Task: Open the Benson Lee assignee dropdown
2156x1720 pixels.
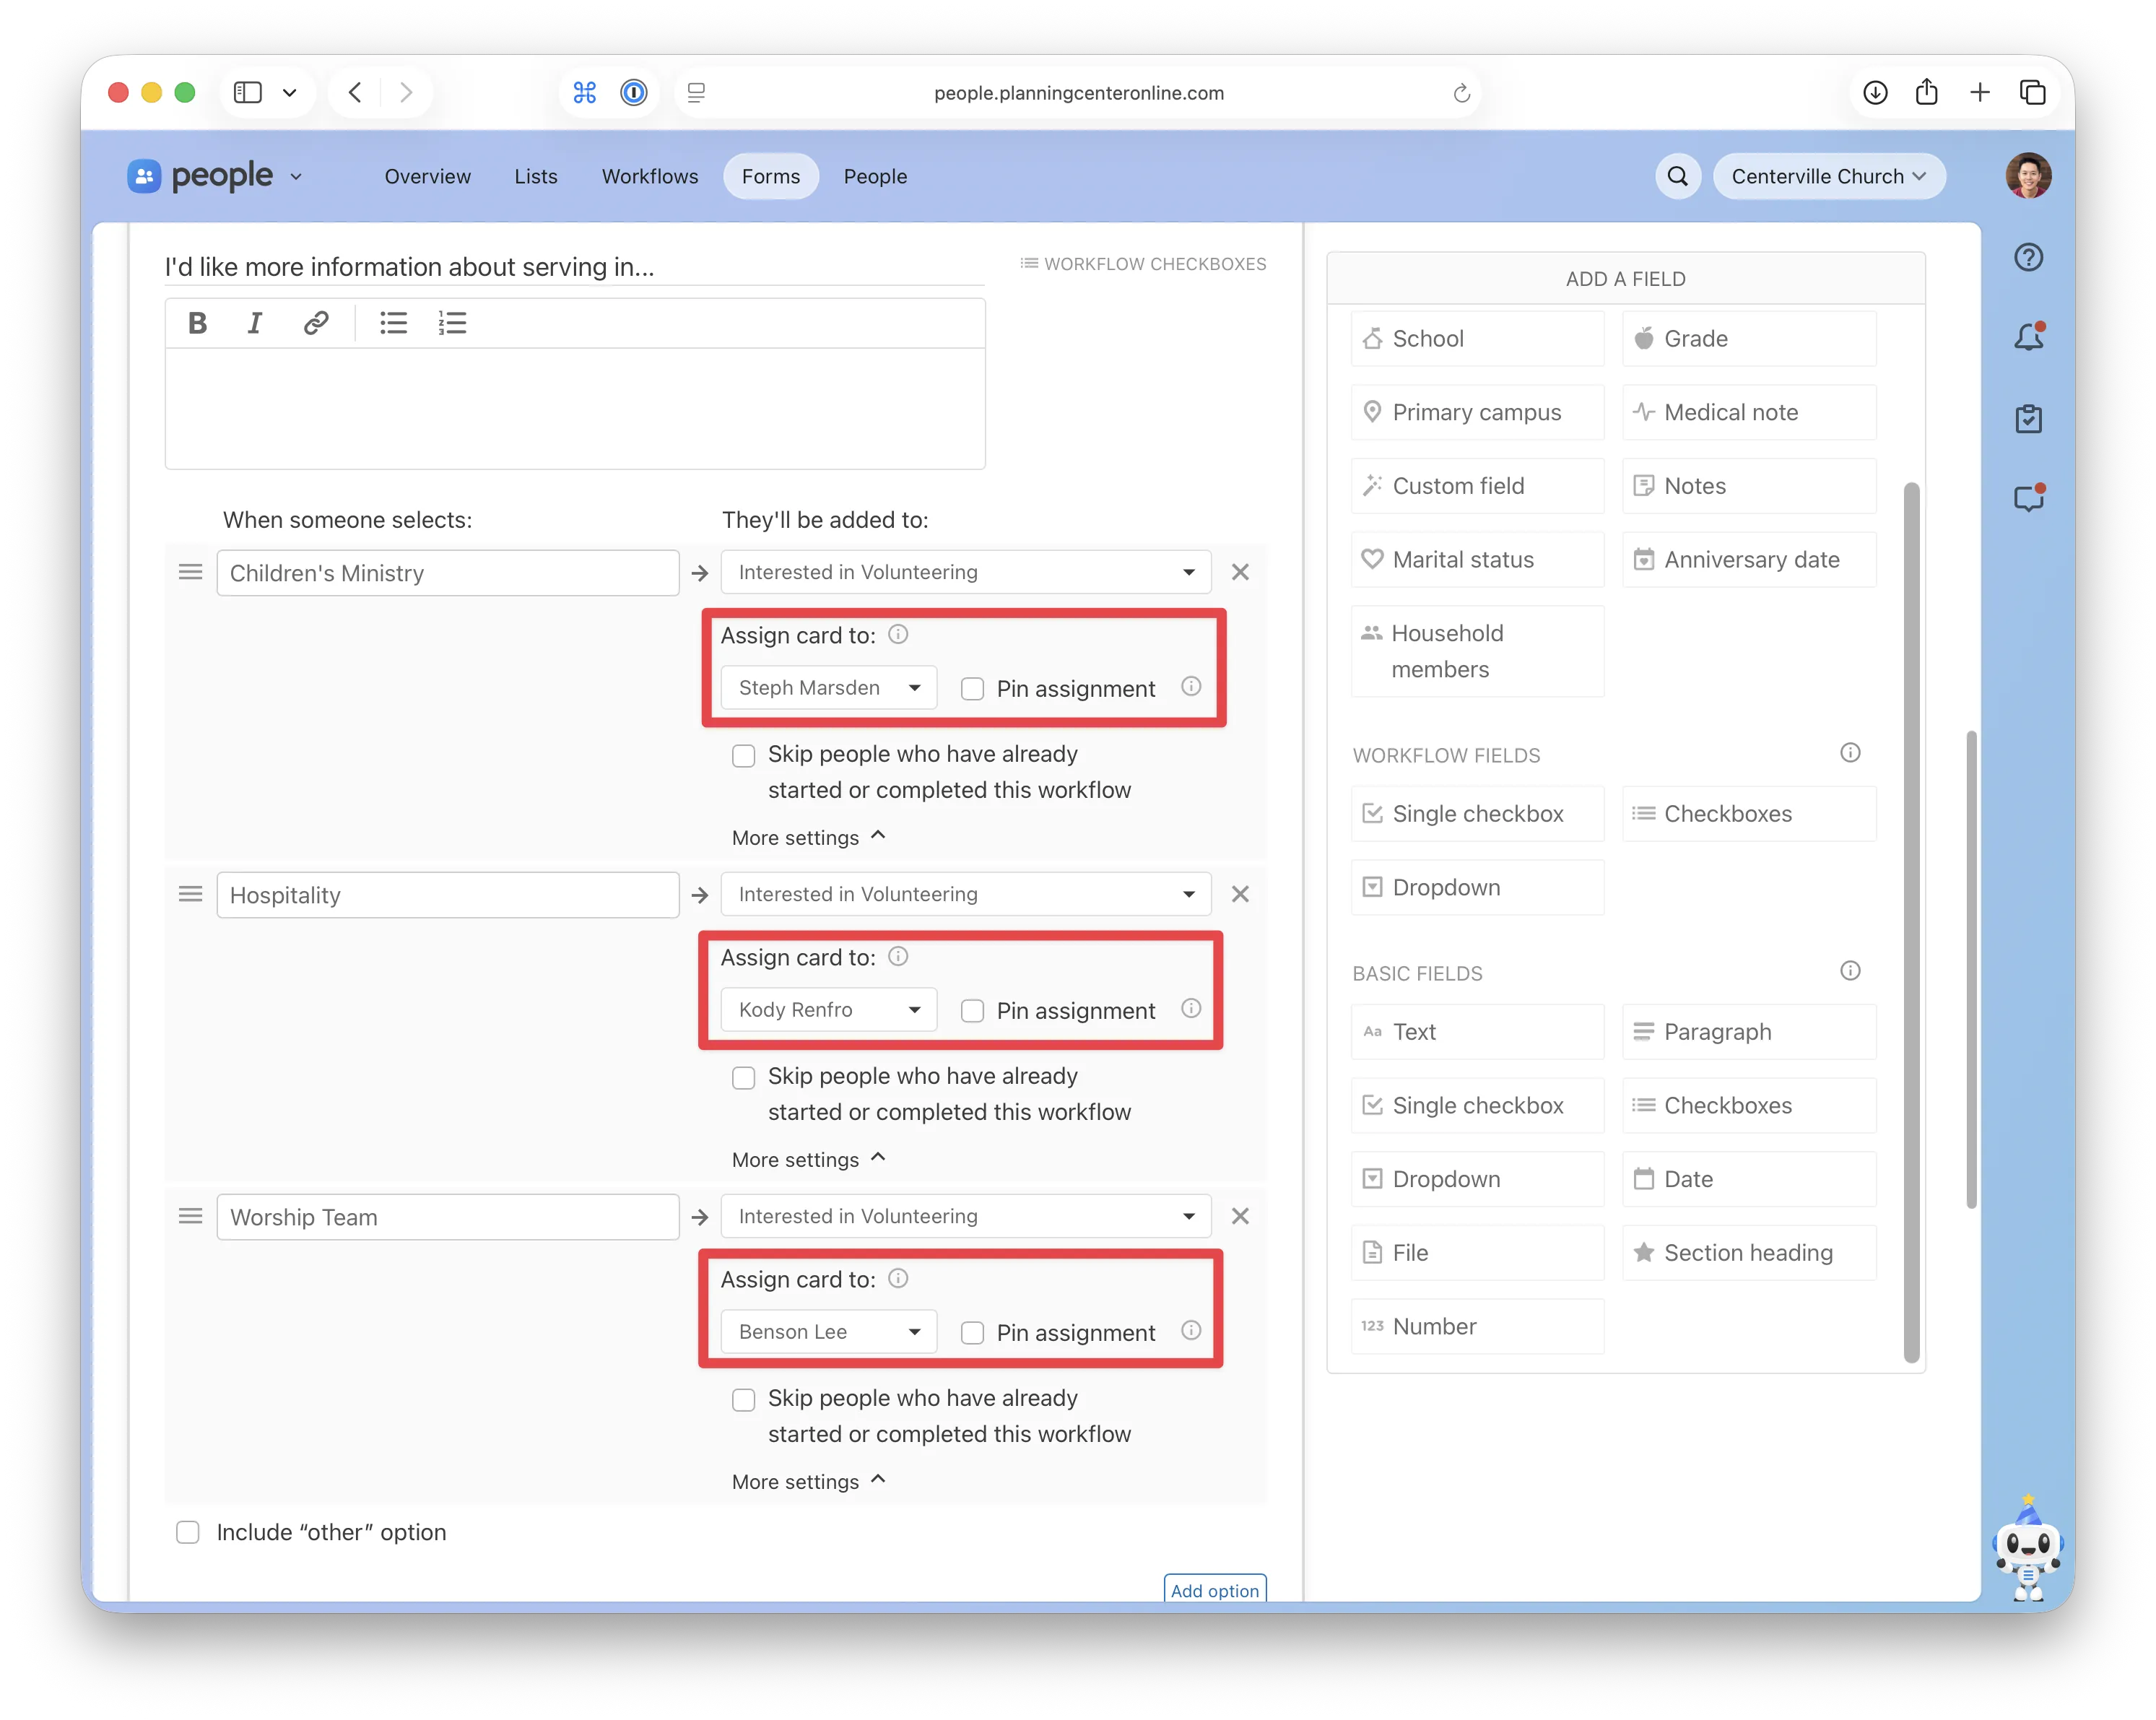Action: click(x=829, y=1332)
